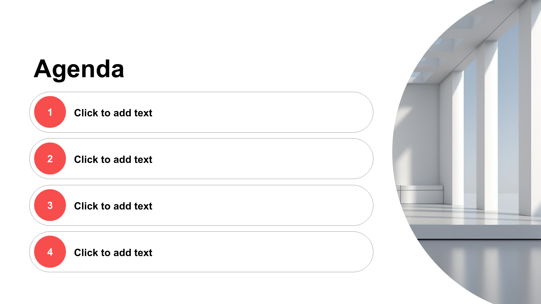Pick the red circle numbered 4
Viewport: 541px width, 304px height.
(50, 252)
